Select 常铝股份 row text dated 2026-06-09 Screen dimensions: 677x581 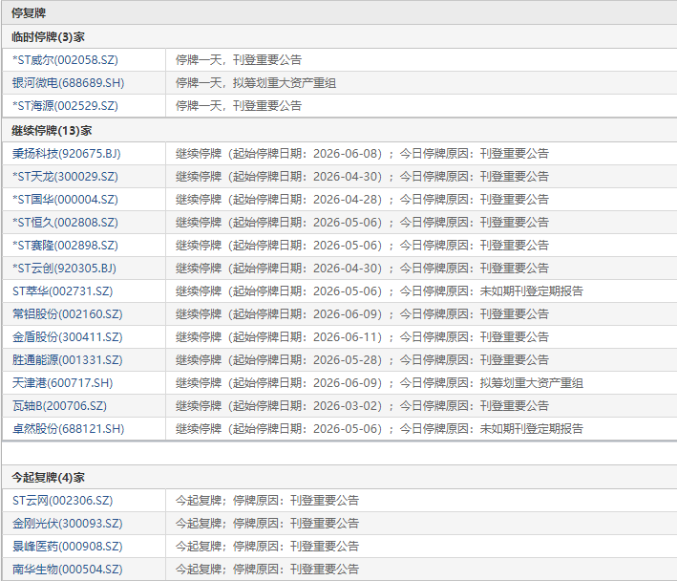pos(362,314)
